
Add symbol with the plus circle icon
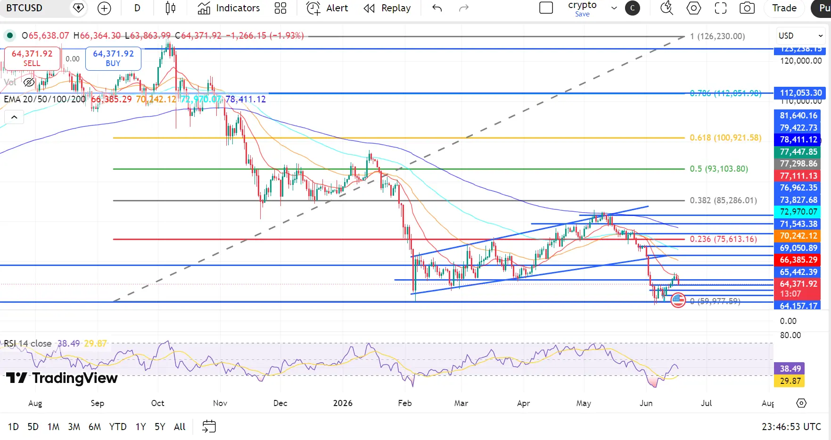tap(104, 8)
